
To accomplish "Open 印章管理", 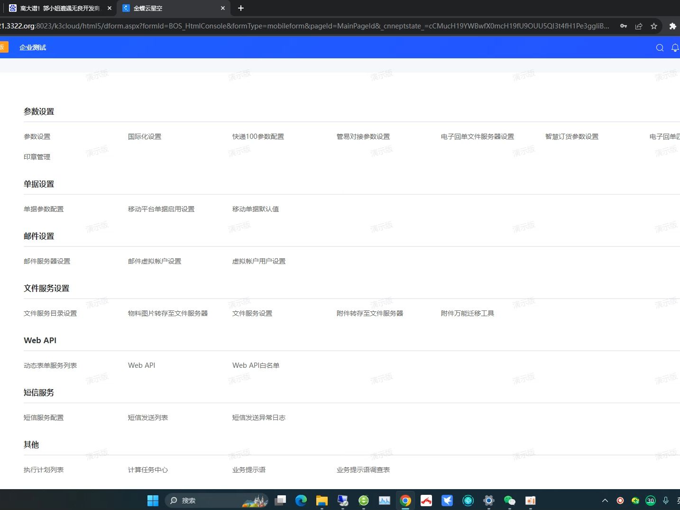I will click(x=37, y=157).
